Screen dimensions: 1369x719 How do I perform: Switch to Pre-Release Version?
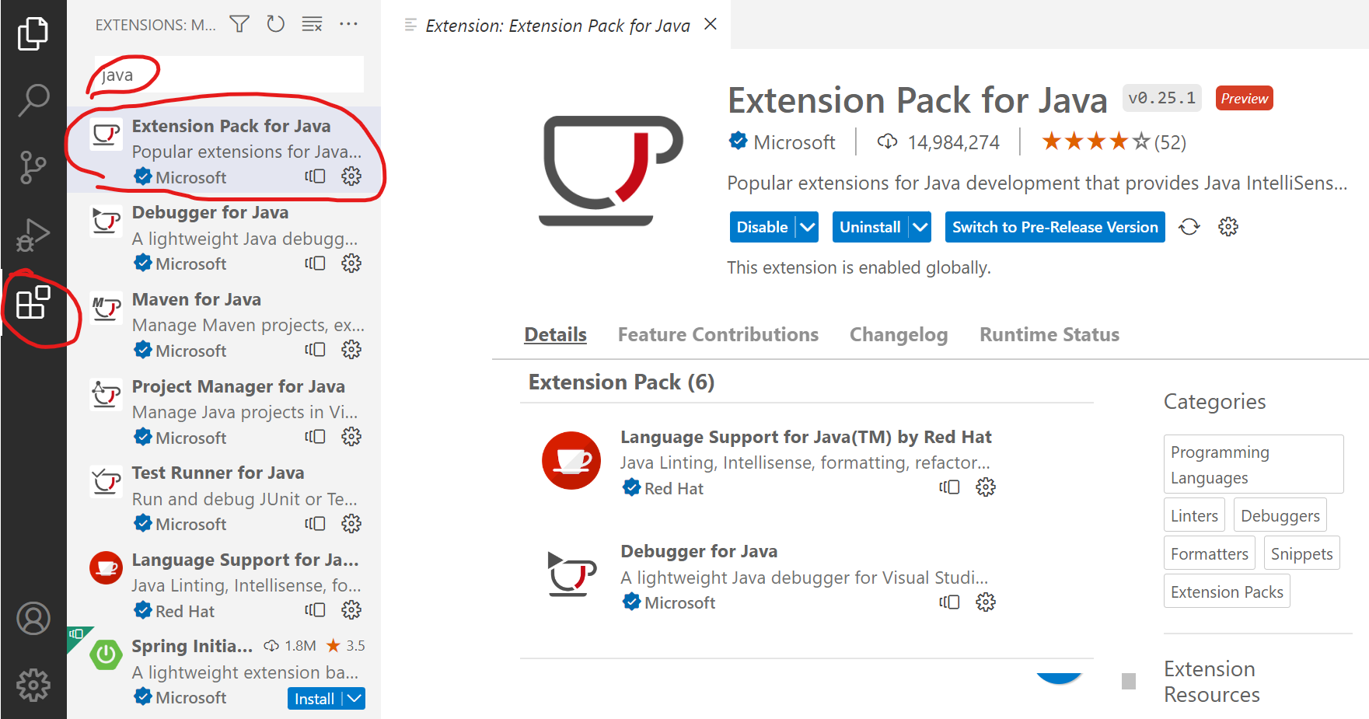coord(1055,227)
